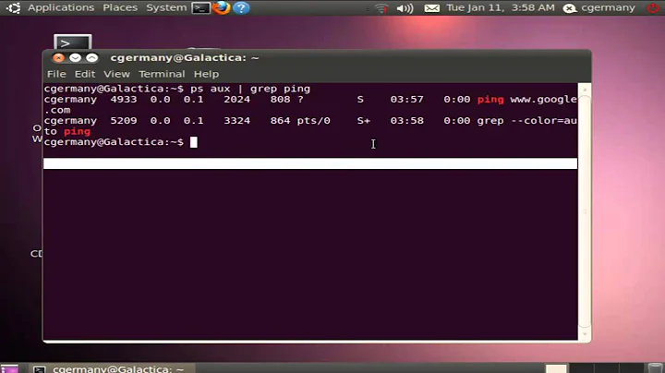Viewport: 665px width, 373px height.
Task: Close the terminal window
Action: click(58, 57)
